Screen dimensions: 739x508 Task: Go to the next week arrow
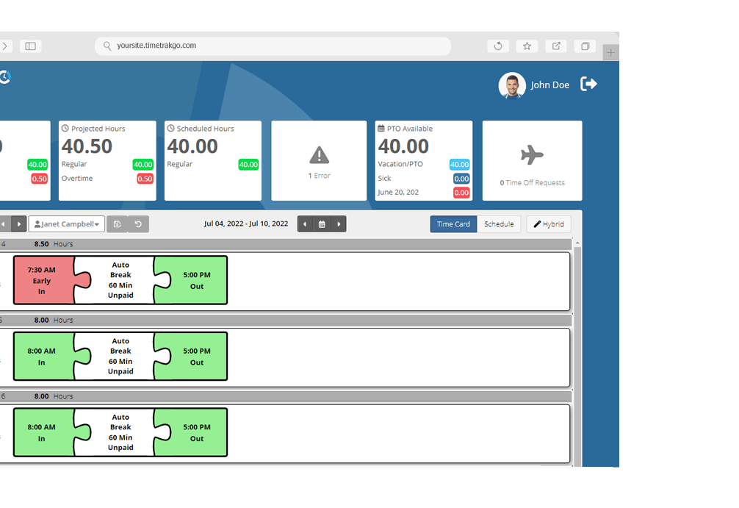[339, 224]
